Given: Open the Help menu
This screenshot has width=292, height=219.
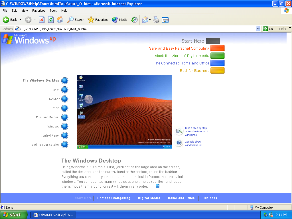Looking at the screenshot, I should pos(64,11).
